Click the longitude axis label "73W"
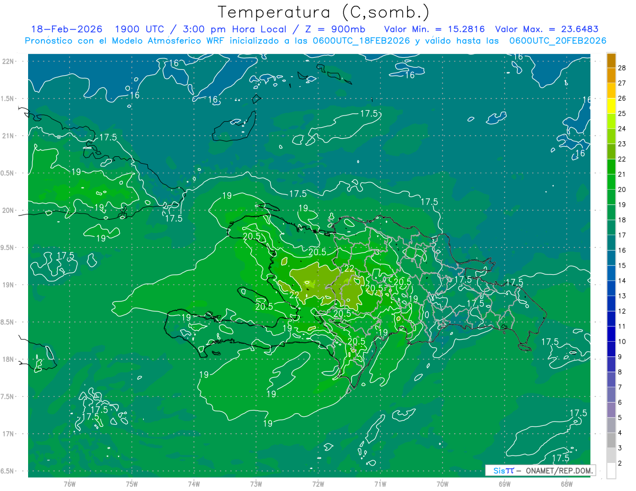This screenshot has width=636, height=491. (x=256, y=484)
